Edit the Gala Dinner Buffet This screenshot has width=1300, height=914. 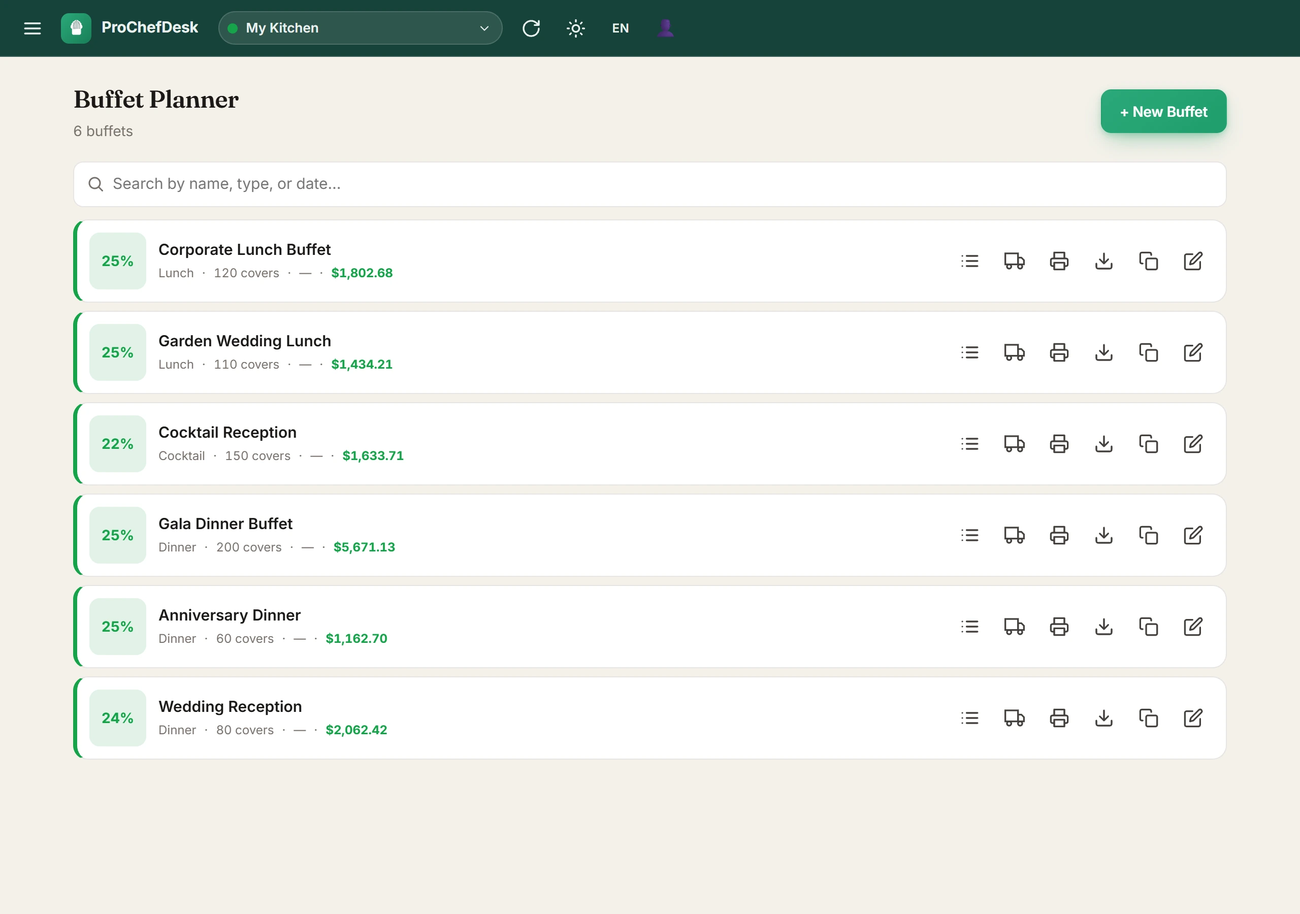1193,535
